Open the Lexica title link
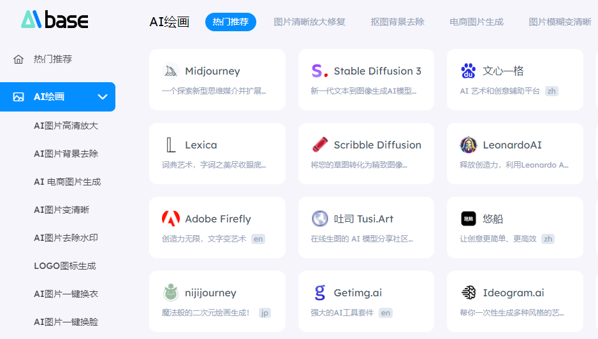598x339 pixels. [x=201, y=145]
